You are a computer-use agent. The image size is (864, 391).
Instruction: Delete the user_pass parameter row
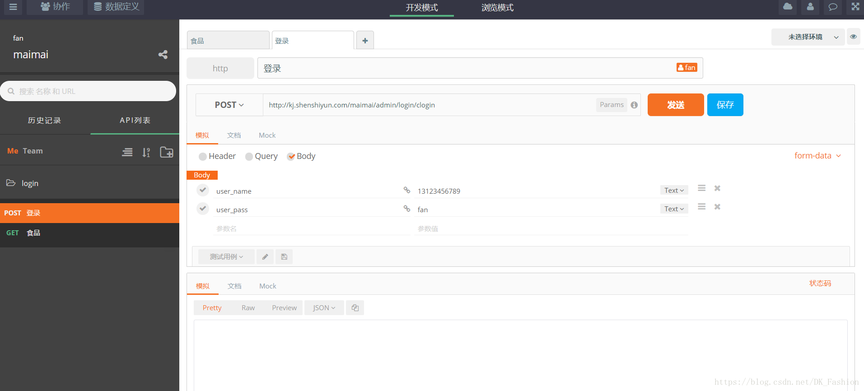[717, 206]
